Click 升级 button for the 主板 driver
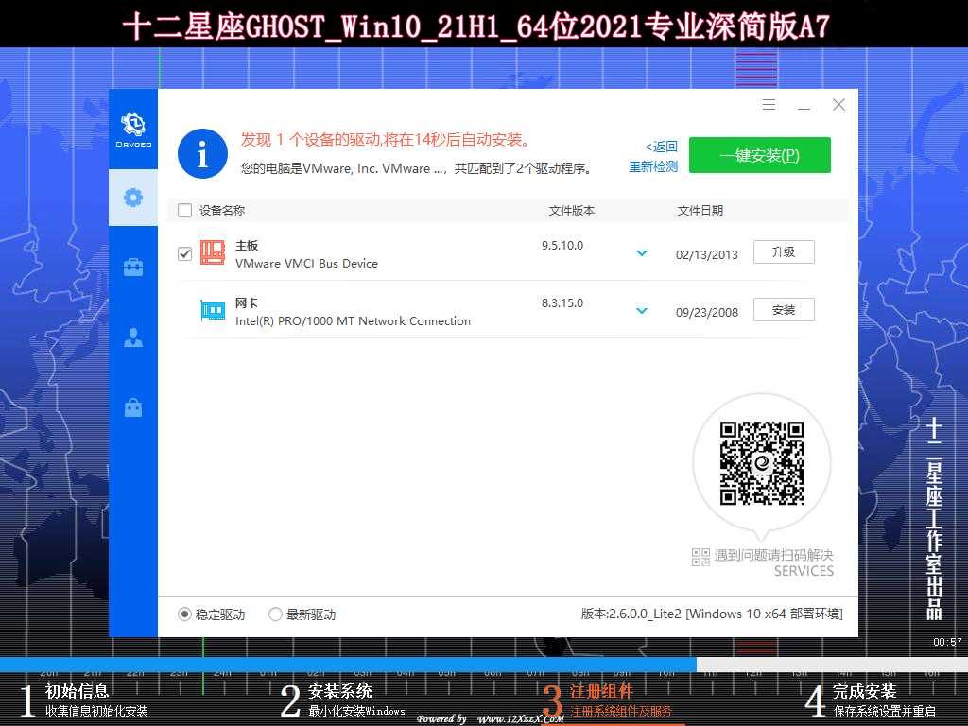968x726 pixels. click(784, 251)
